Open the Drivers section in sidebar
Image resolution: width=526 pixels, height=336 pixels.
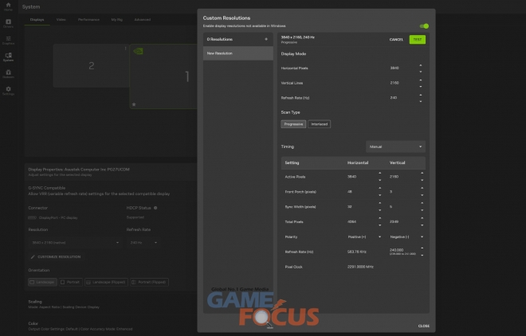[x=8, y=24]
